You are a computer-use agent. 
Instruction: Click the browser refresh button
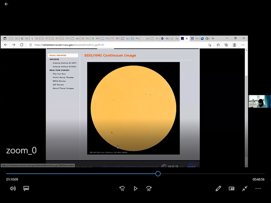tap(22, 45)
